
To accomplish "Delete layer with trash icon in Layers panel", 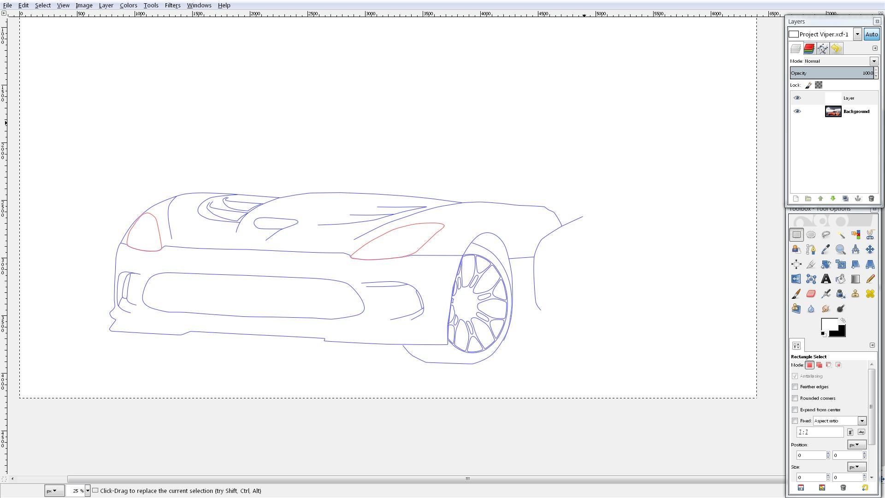I will 871,199.
